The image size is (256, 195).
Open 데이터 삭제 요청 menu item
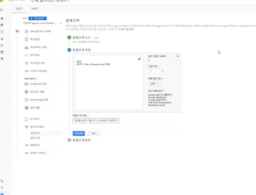tap(38, 71)
